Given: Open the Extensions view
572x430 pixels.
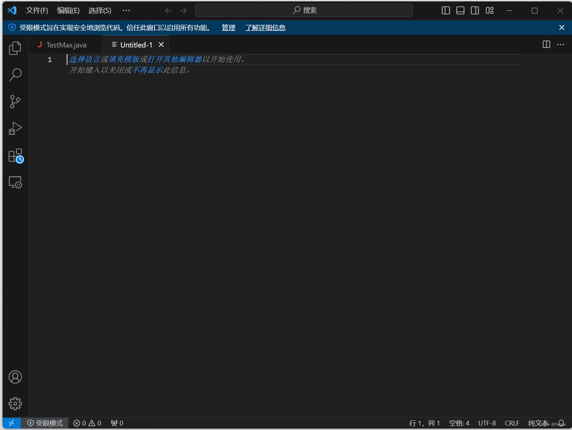Looking at the screenshot, I should pyautogui.click(x=16, y=156).
